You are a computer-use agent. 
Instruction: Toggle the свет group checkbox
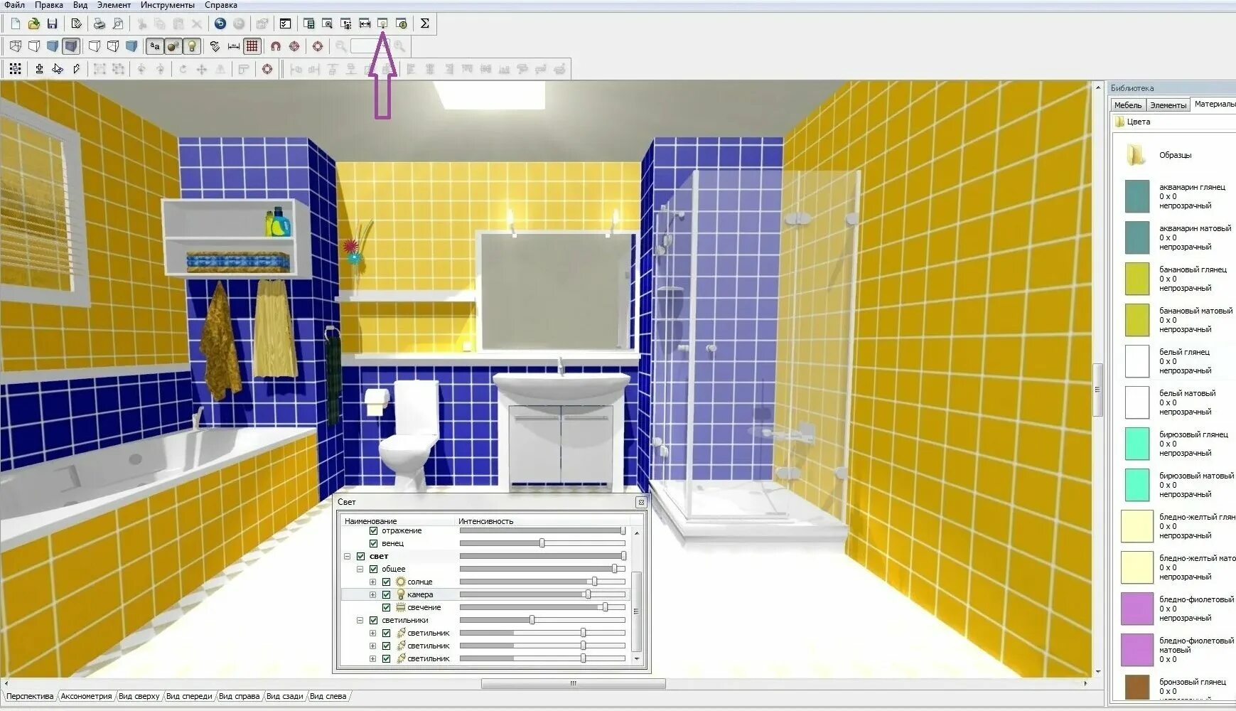tap(360, 556)
